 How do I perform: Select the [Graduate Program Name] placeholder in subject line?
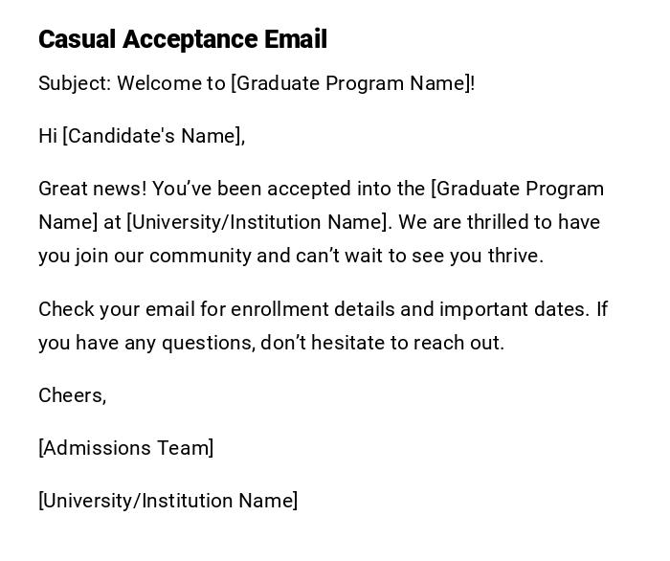coord(350,83)
